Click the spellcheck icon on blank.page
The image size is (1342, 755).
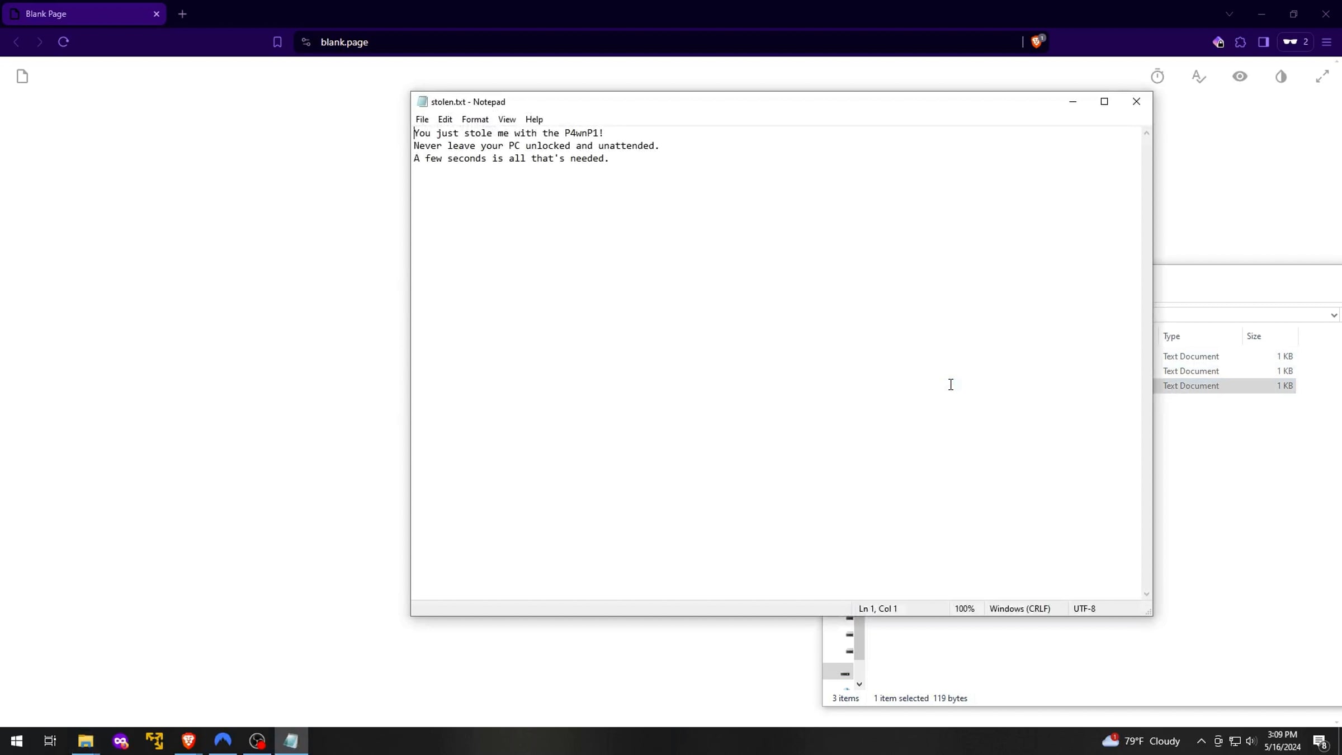pyautogui.click(x=1198, y=76)
